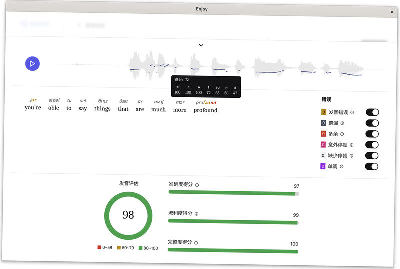400x269 pixels.
Task: Select the word "things"
Action: point(102,109)
